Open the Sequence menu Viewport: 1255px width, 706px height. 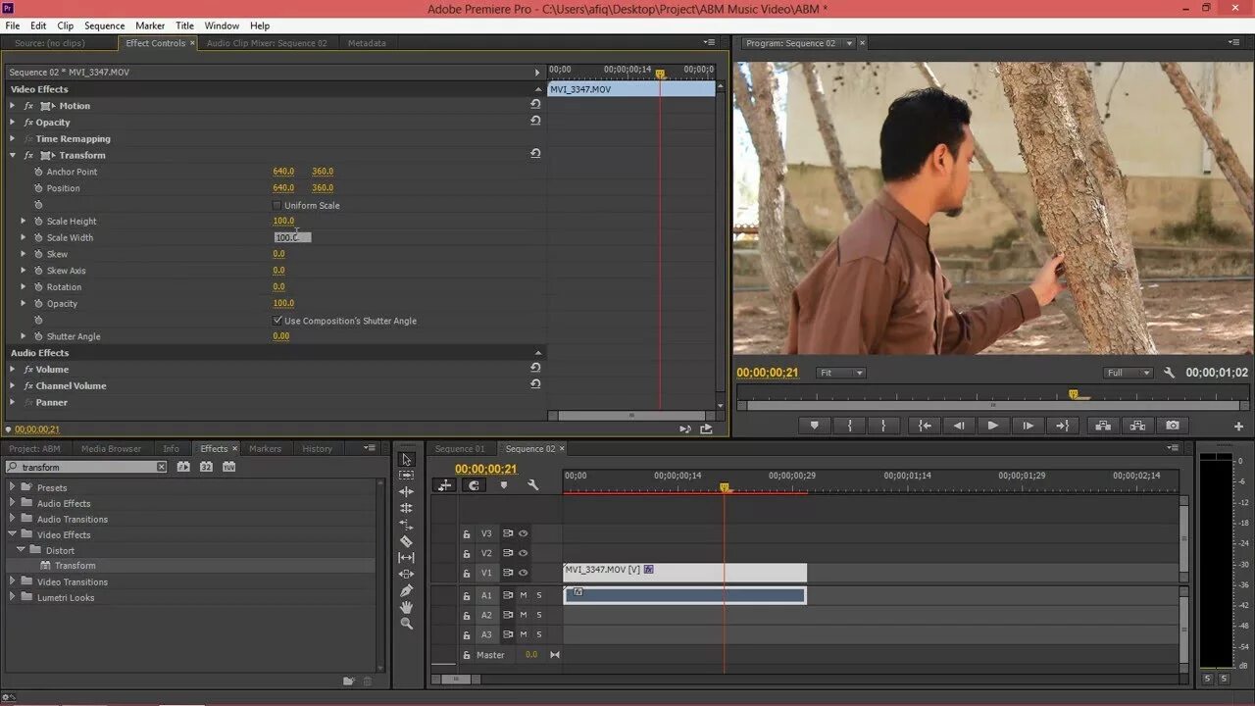point(104,25)
